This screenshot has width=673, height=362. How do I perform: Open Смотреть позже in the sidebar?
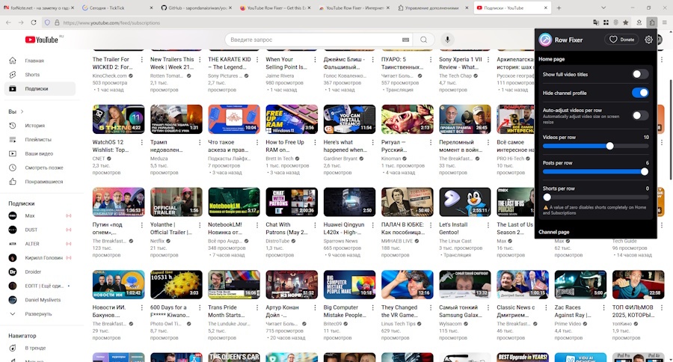pyautogui.click(x=43, y=168)
